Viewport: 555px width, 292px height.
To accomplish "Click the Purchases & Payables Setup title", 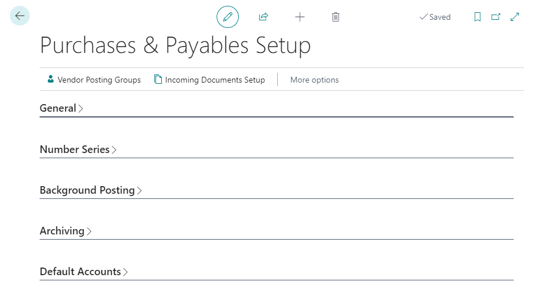I will point(175,45).
